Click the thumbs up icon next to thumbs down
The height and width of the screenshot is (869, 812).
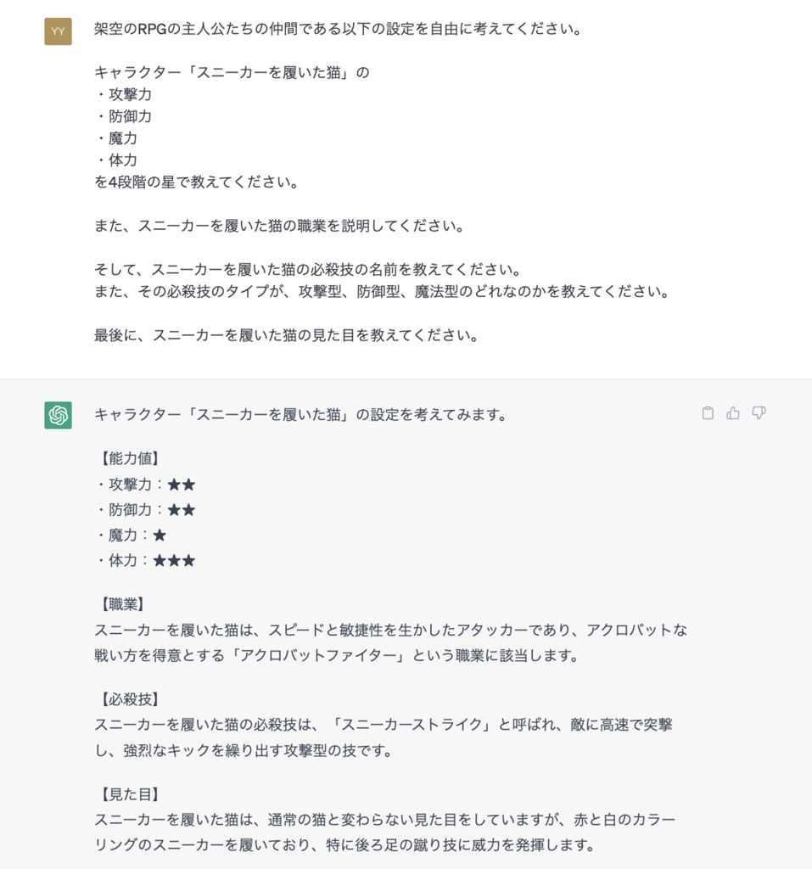click(734, 413)
